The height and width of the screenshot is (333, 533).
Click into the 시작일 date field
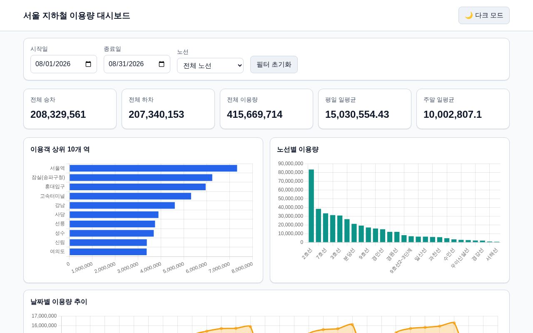coord(64,64)
